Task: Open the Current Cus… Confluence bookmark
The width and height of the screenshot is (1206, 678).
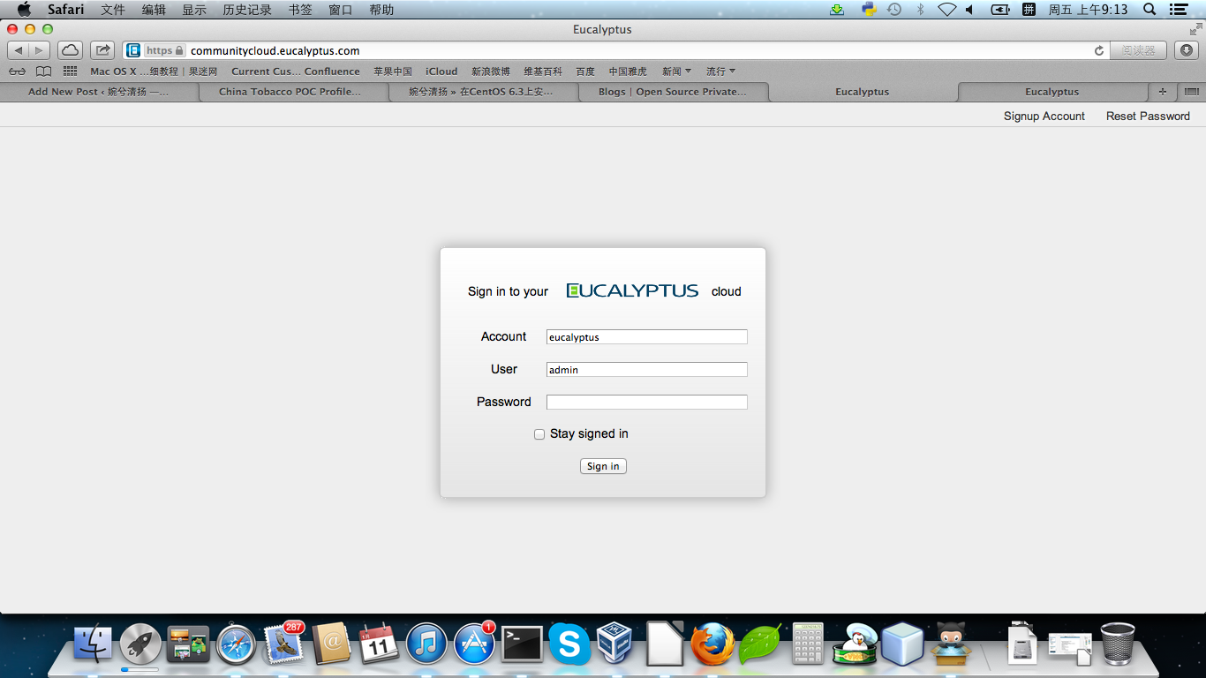Action: pyautogui.click(x=296, y=72)
